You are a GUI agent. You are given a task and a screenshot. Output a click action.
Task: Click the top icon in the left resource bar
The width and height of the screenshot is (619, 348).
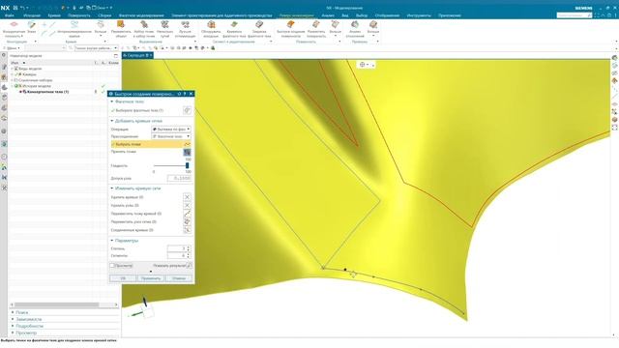[4, 56]
